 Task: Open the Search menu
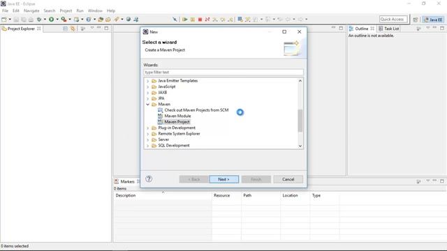pyautogui.click(x=50, y=10)
